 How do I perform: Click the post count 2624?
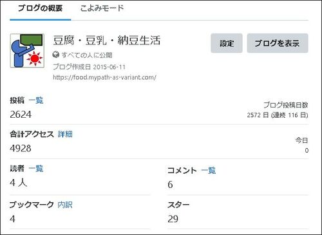pos(21,115)
